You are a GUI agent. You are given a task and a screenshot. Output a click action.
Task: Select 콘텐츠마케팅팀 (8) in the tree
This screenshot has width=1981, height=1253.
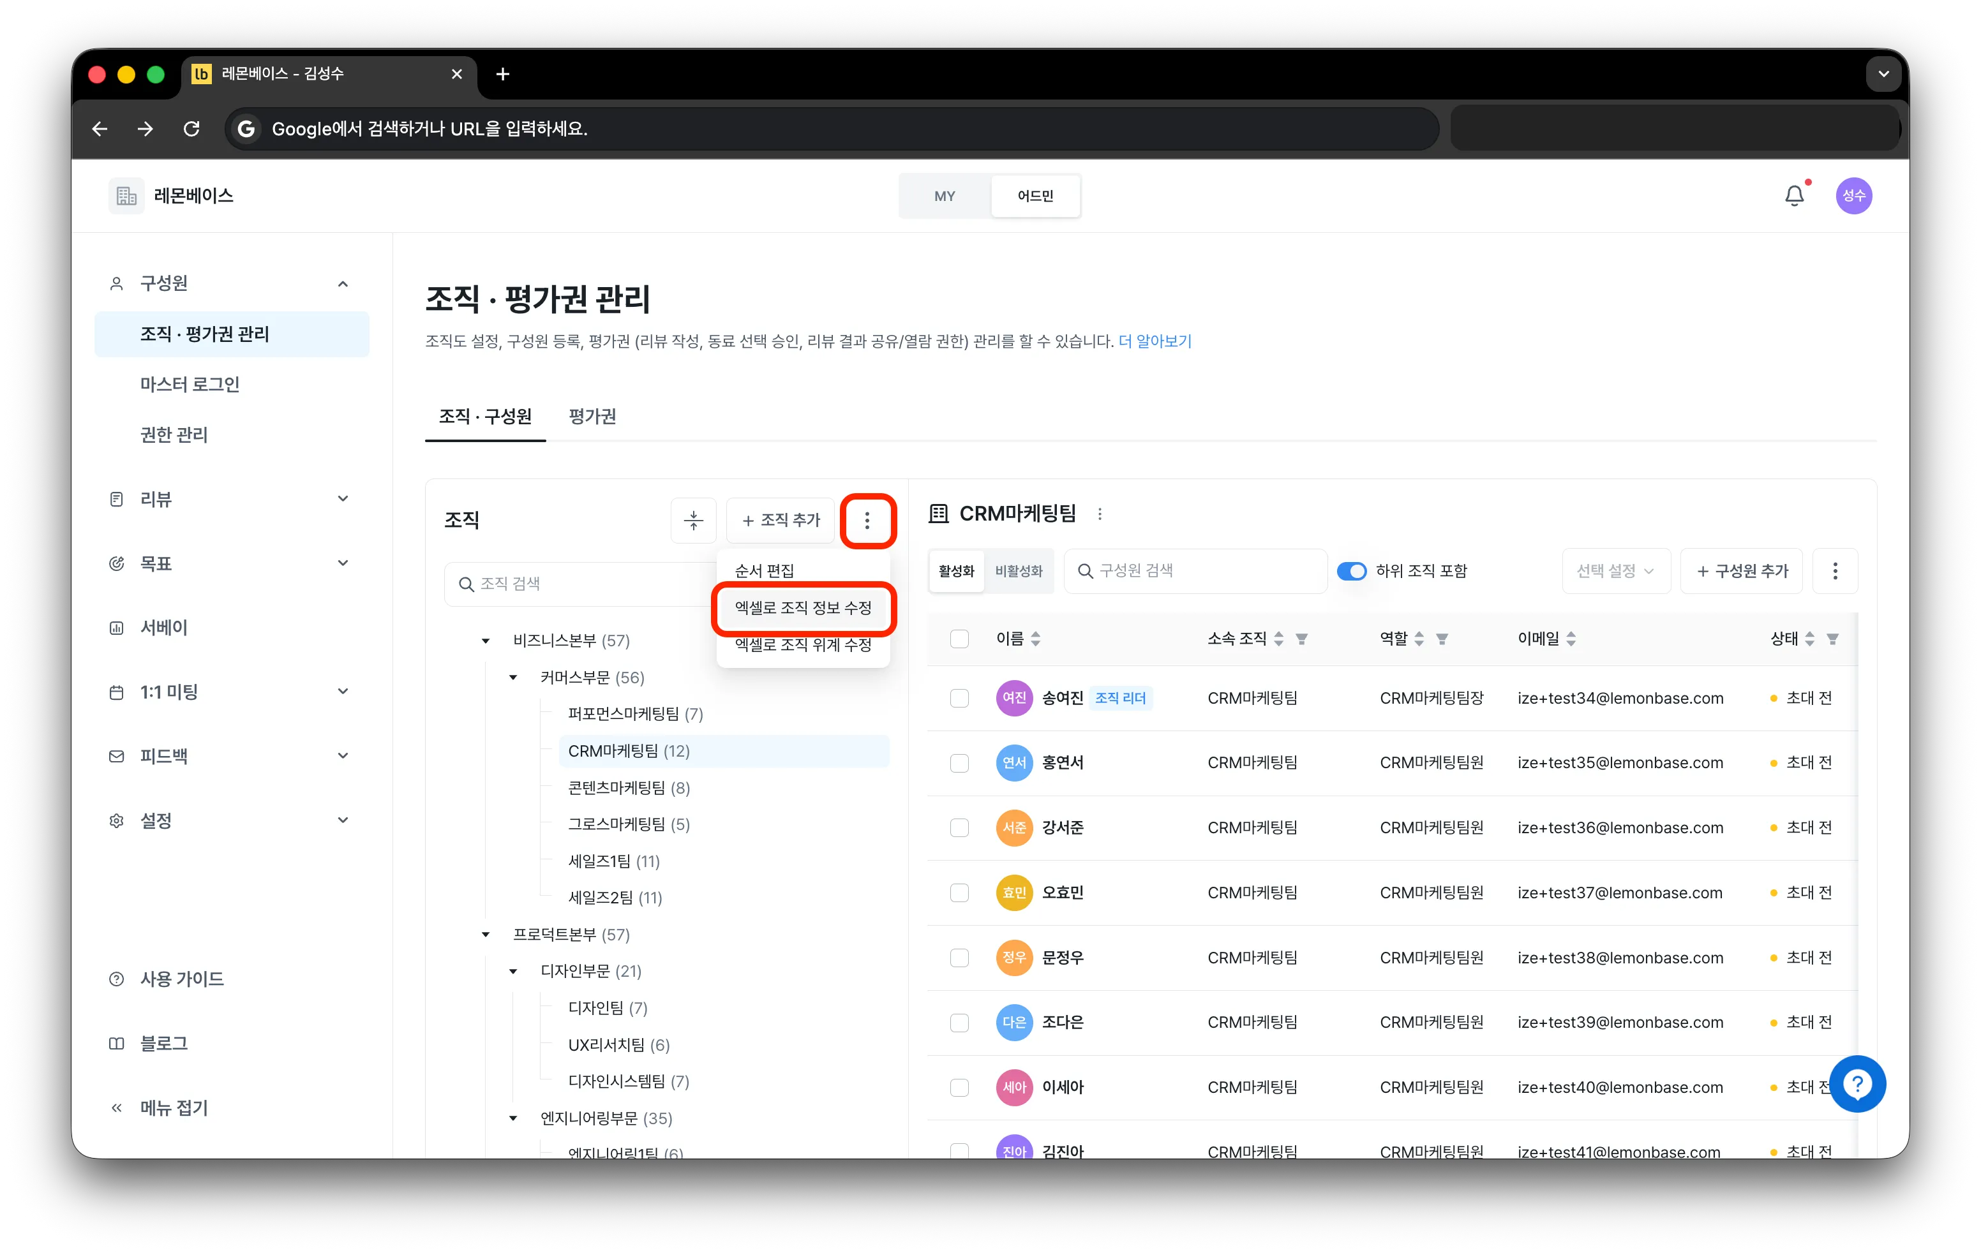pos(629,788)
